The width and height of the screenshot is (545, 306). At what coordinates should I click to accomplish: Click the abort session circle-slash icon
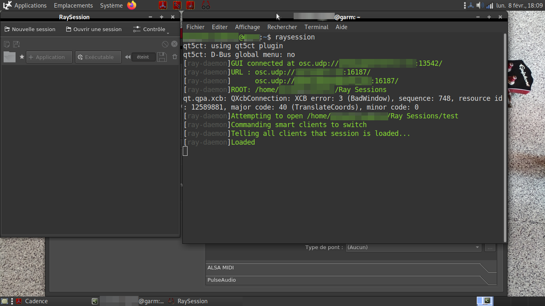click(165, 44)
